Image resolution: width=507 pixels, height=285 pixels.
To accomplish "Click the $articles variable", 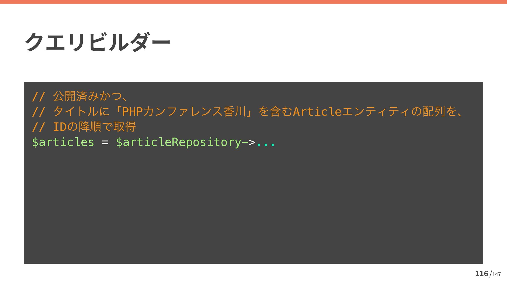I will pos(63,142).
